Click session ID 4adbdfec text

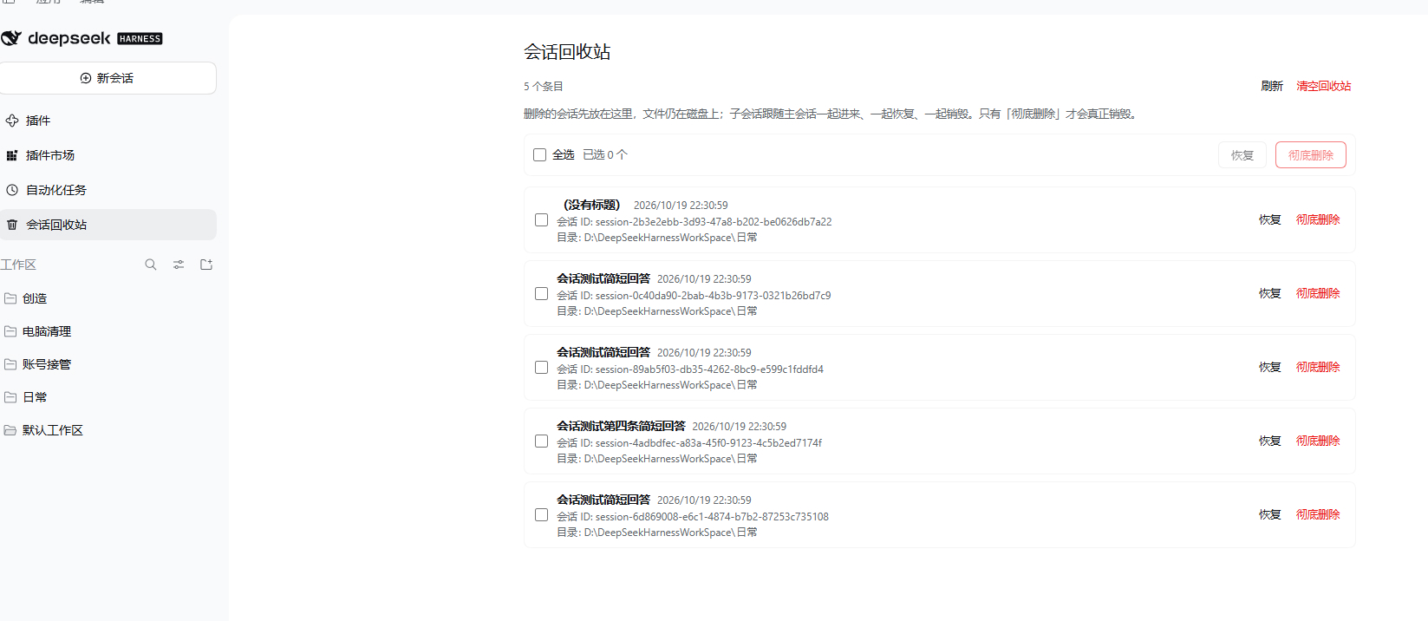[689, 443]
